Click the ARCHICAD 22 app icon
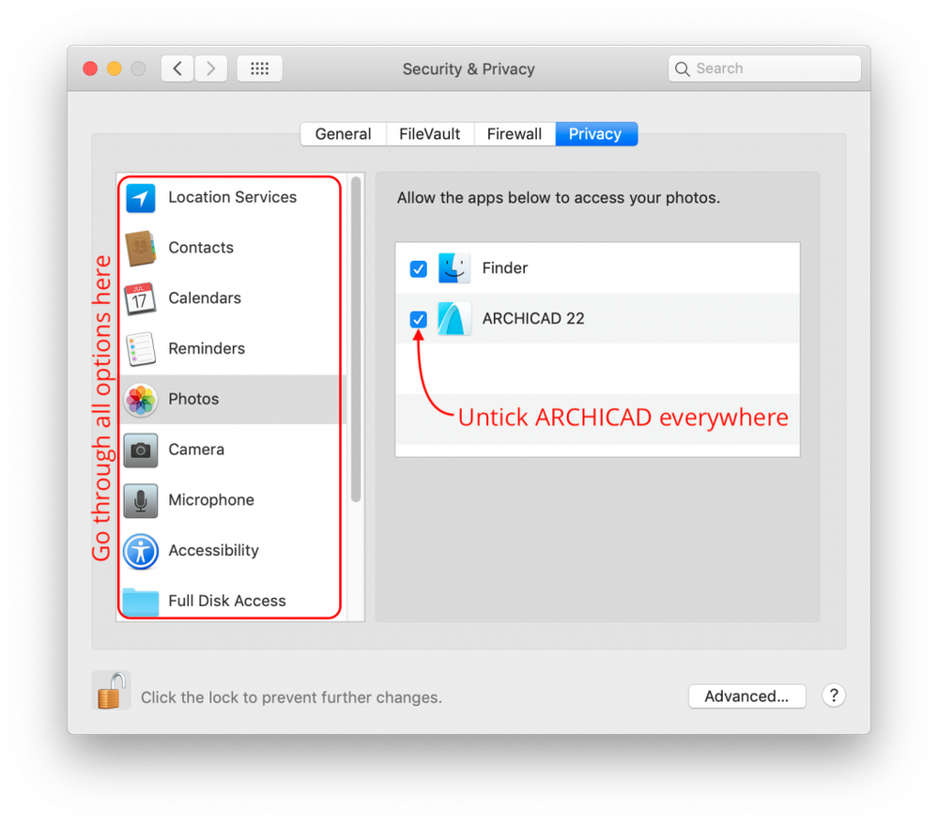 tap(454, 318)
